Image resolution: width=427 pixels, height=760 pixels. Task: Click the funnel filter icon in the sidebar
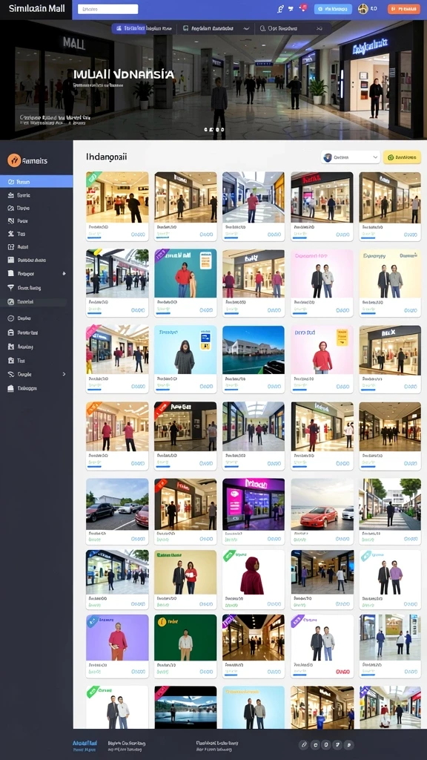(10, 287)
